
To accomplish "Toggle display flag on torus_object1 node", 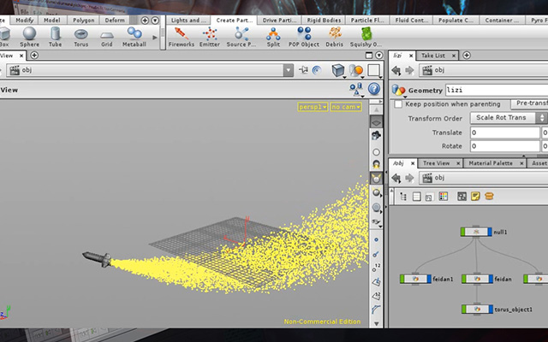I will click(x=491, y=310).
